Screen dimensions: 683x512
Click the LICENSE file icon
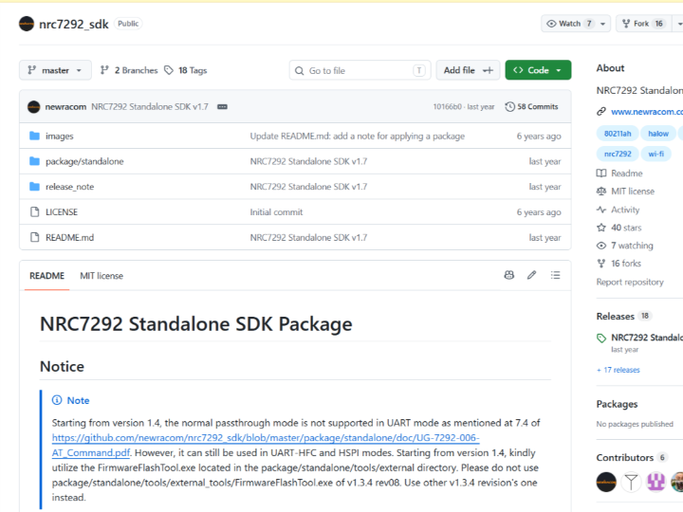click(34, 212)
